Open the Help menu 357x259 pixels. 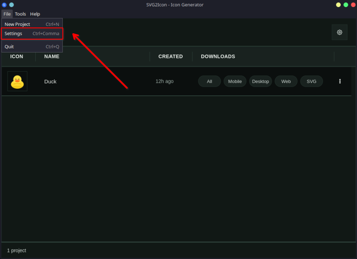35,14
